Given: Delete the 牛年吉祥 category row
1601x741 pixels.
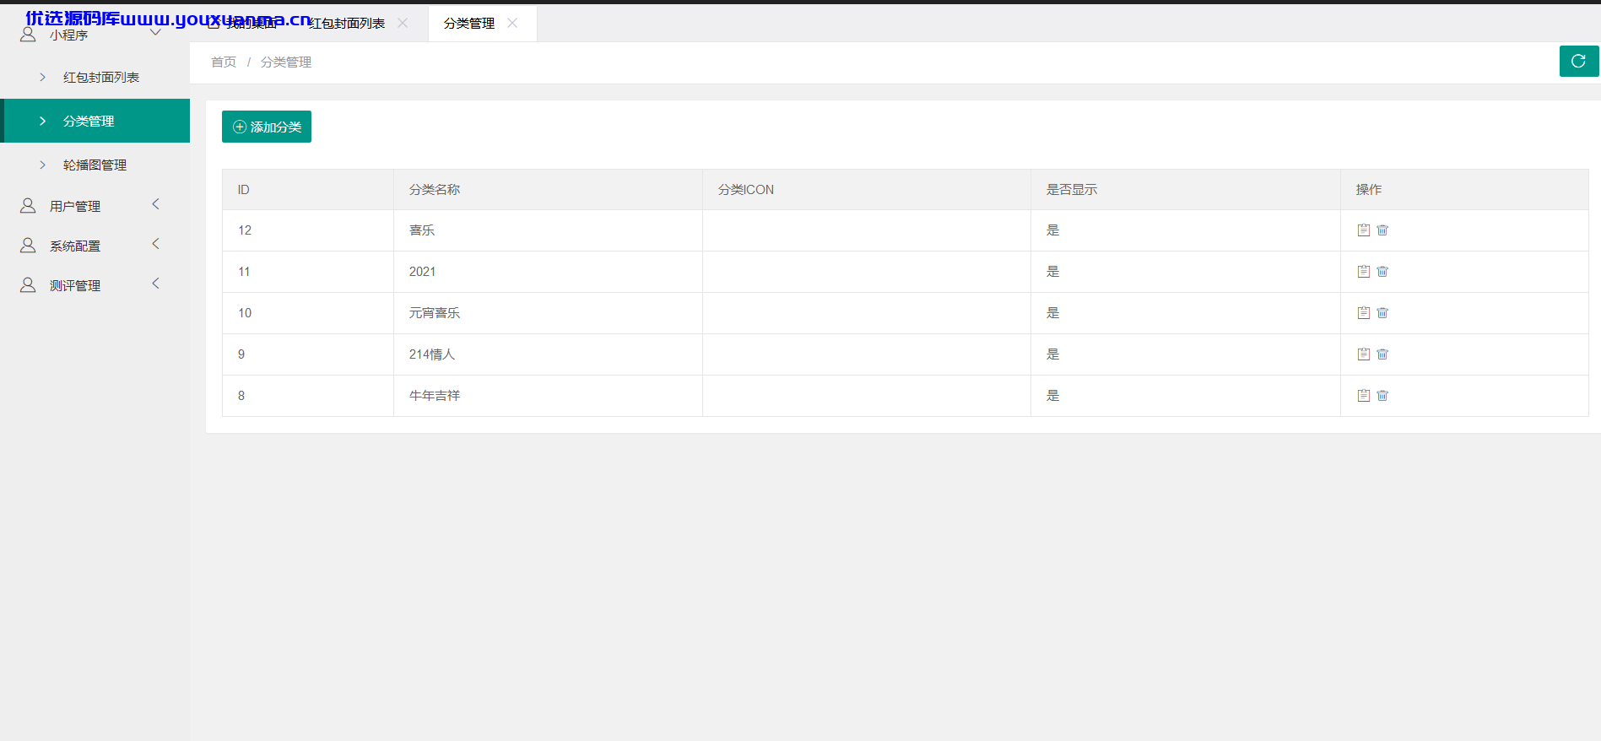Looking at the screenshot, I should tap(1382, 395).
